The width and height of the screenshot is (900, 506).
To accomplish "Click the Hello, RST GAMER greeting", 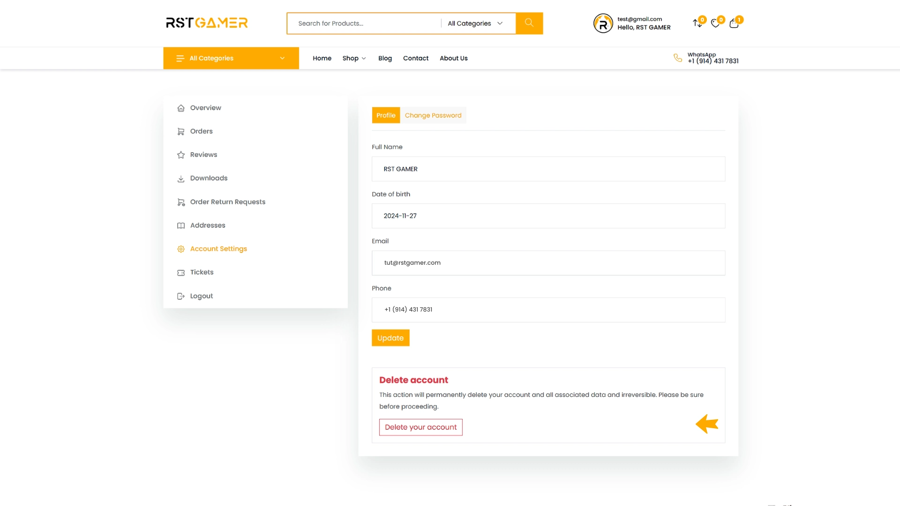I will tap(644, 28).
